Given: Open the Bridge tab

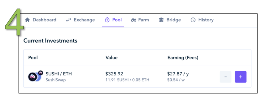Looking at the screenshot, I should (x=170, y=20).
